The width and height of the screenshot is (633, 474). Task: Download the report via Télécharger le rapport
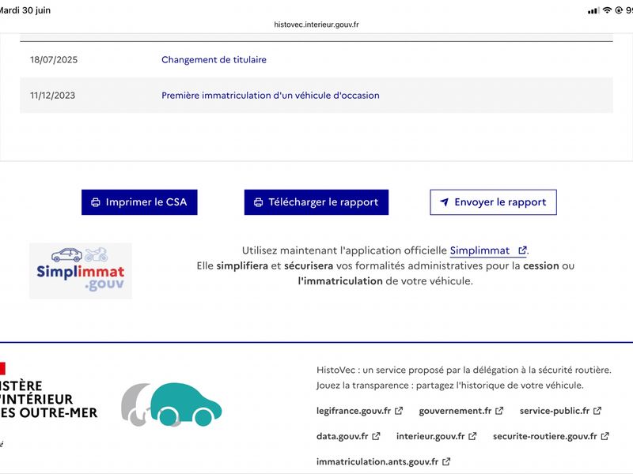(x=316, y=202)
